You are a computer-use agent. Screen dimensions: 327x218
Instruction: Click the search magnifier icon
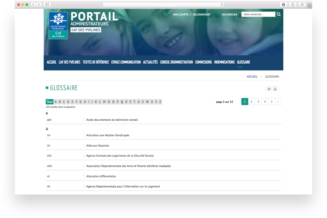(279, 14)
